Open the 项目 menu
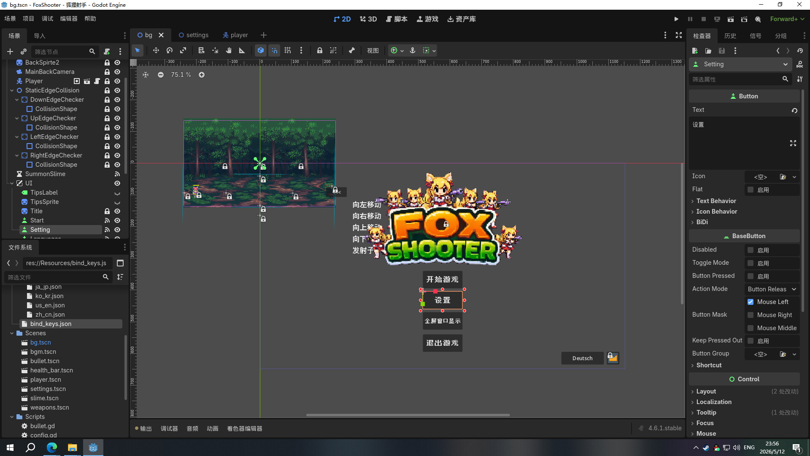 click(28, 19)
